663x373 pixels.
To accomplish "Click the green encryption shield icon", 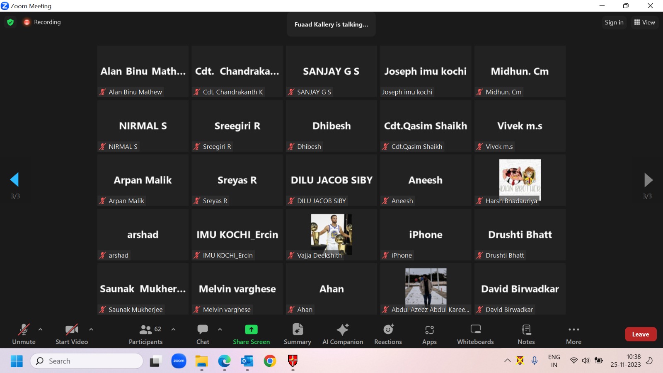I will click(10, 22).
